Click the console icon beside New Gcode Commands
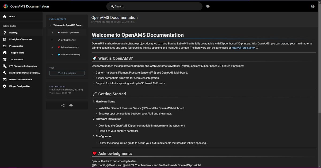 [5, 79]
